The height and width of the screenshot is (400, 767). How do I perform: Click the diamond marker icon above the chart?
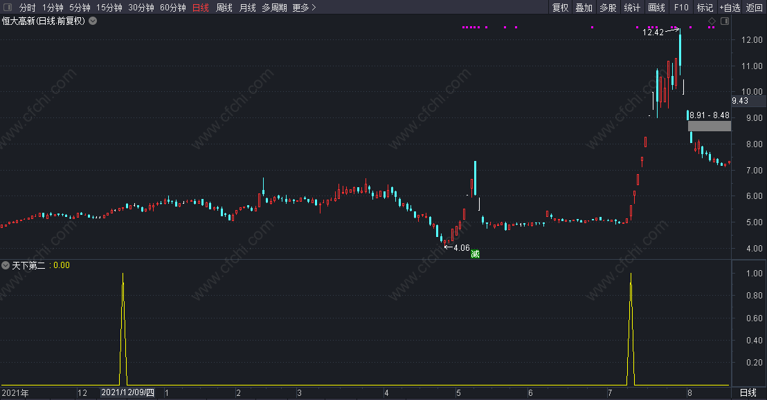[x=712, y=21]
